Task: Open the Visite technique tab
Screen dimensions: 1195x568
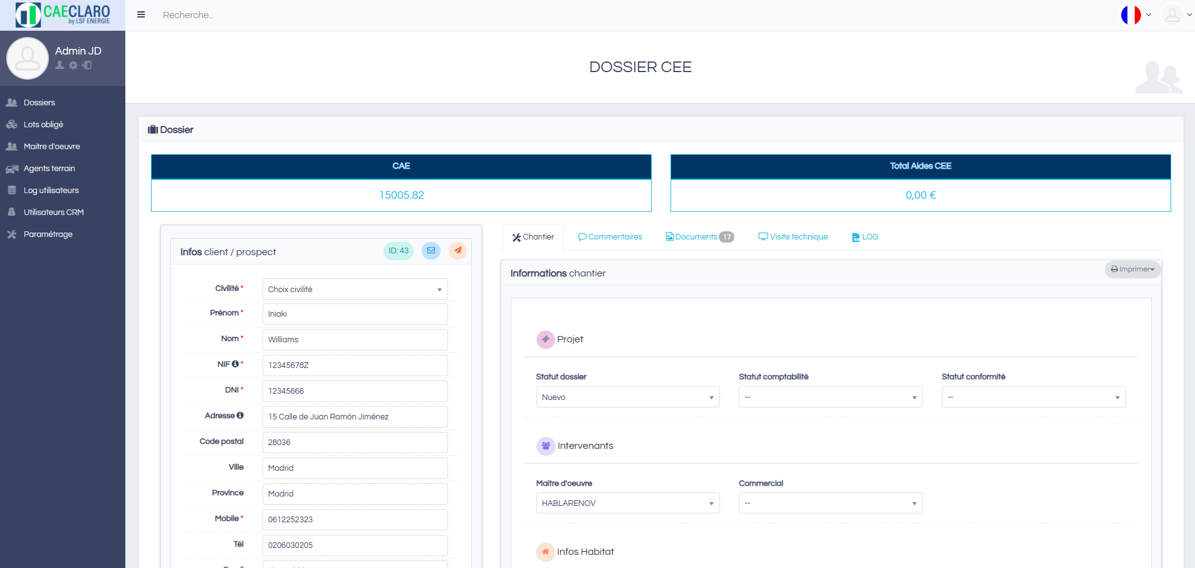Action: (x=793, y=237)
